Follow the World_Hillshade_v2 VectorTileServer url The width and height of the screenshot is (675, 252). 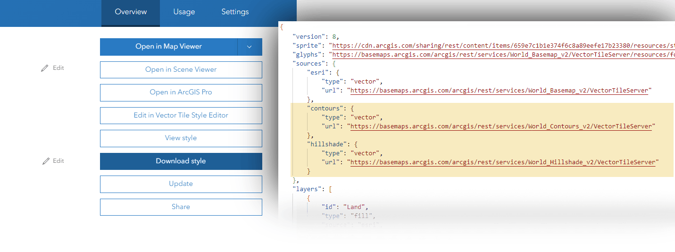(x=503, y=162)
